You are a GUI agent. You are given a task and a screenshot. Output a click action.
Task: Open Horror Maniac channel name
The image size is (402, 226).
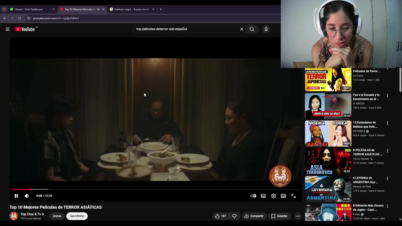tap(361, 159)
